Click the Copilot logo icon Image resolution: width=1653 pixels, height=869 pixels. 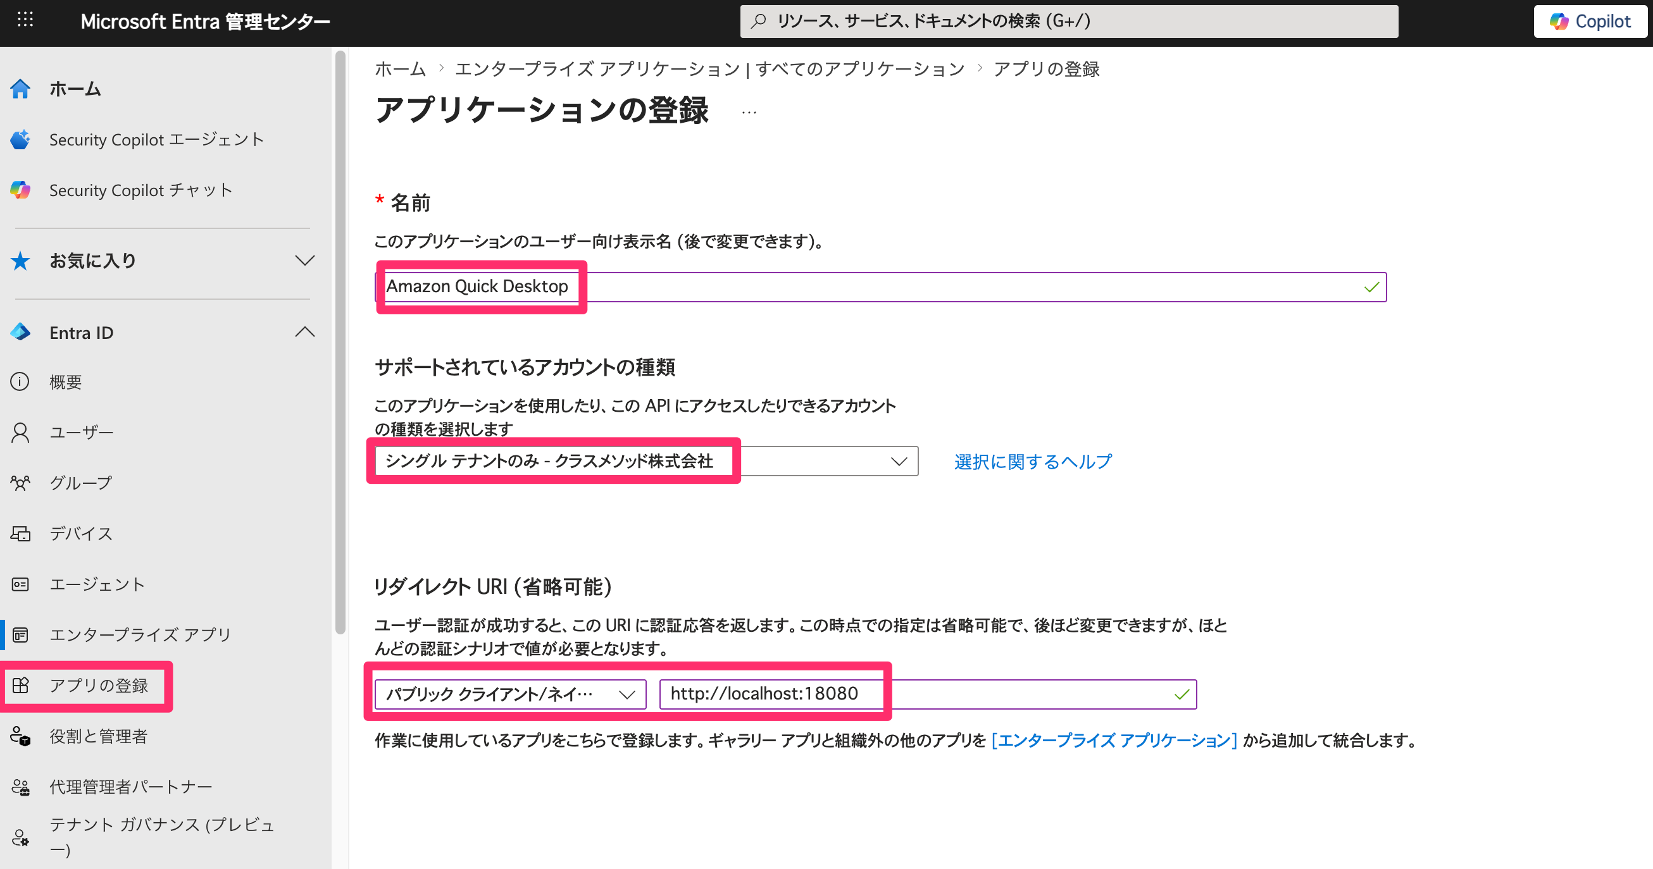1559,21
